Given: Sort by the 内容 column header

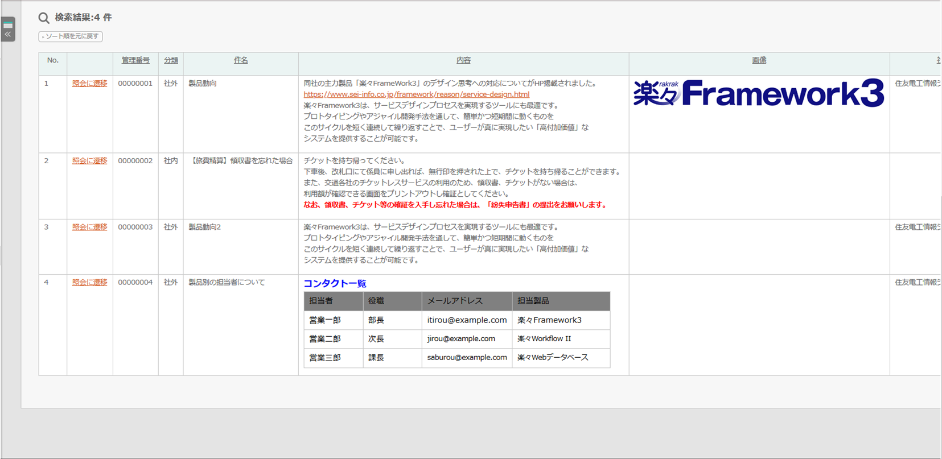Looking at the screenshot, I should (x=463, y=60).
